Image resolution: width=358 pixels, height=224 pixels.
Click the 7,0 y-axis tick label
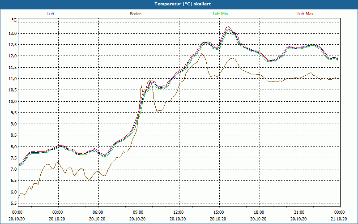(14, 169)
